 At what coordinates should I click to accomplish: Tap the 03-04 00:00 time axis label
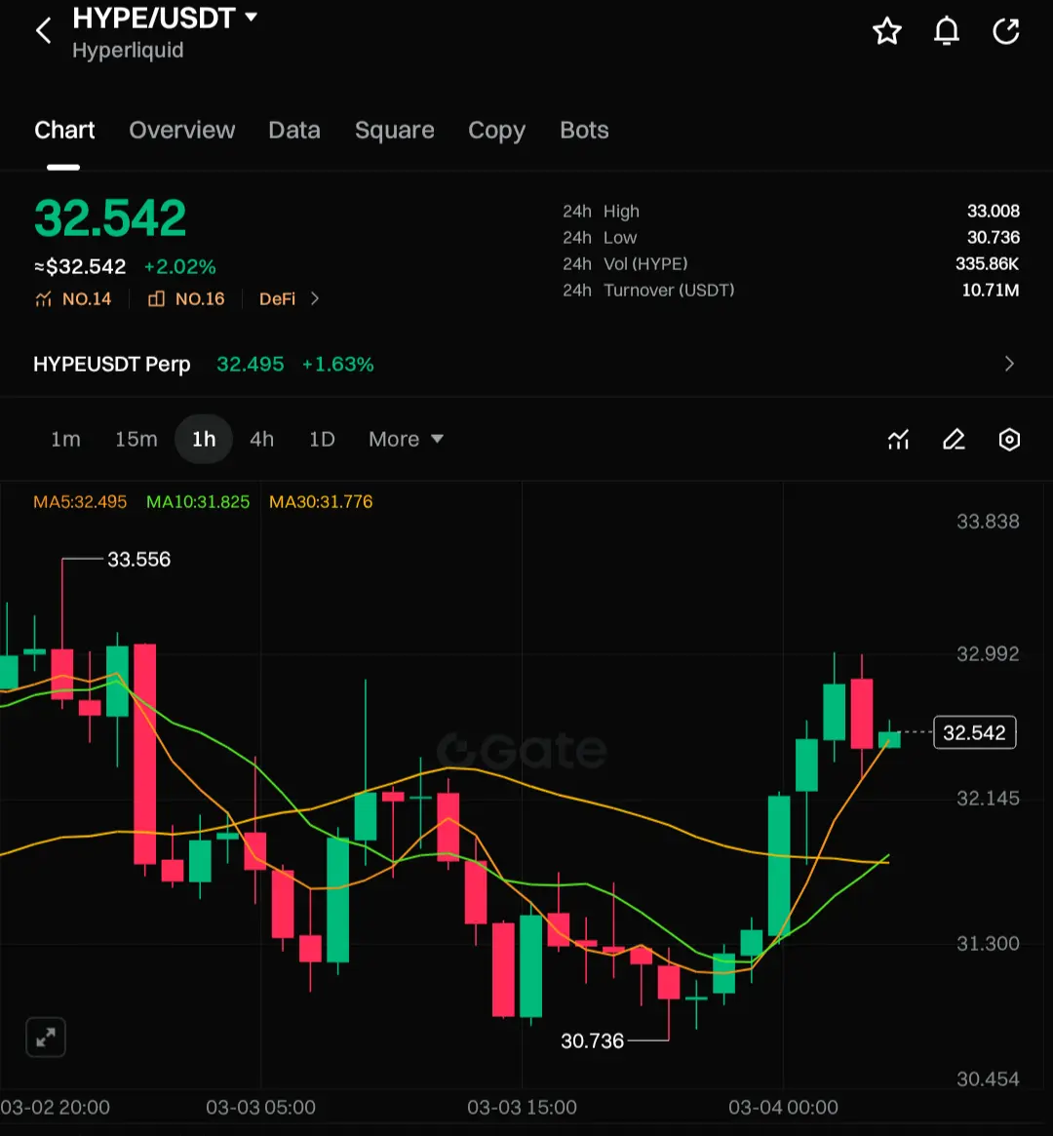click(x=783, y=1107)
